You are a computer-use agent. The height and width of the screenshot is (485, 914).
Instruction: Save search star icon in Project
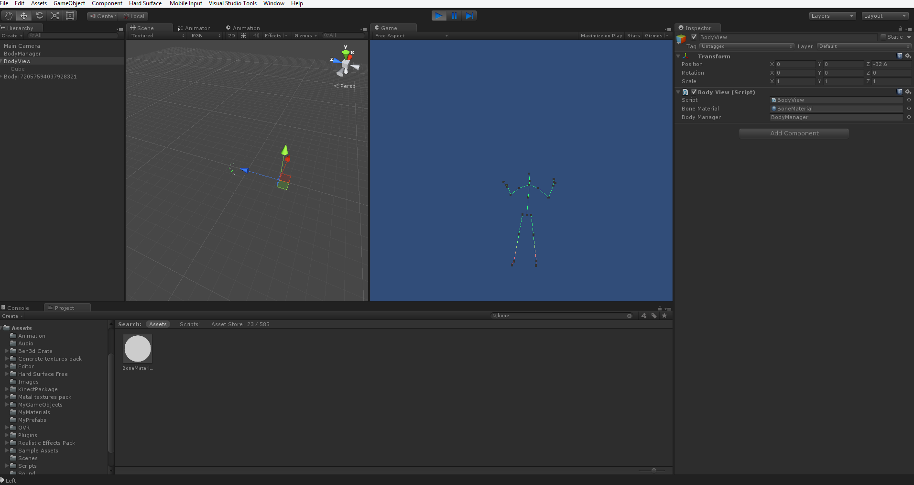click(x=664, y=316)
